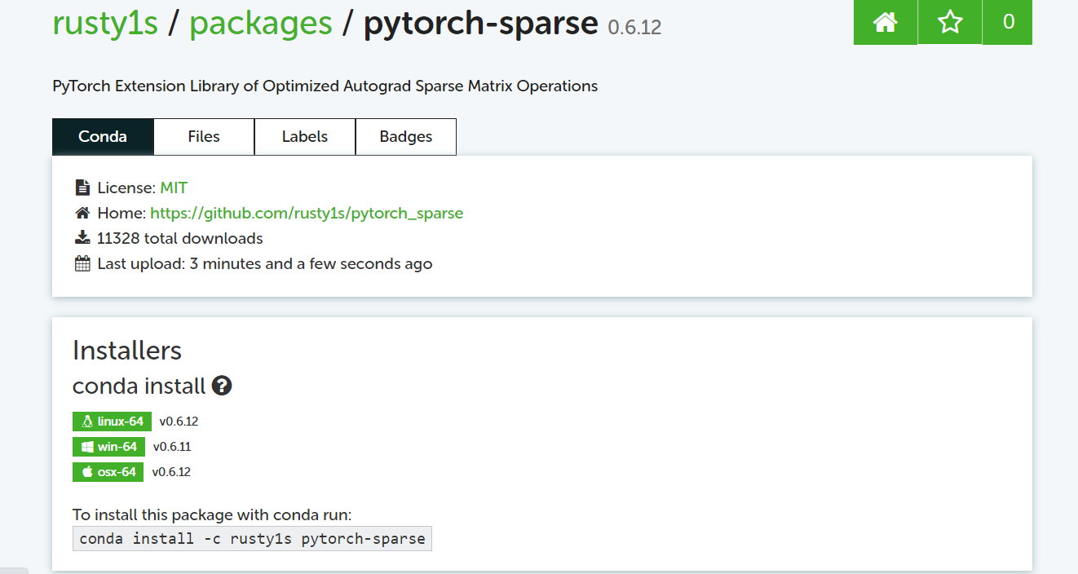1078x574 pixels.
Task: Click v0.6.12 beside the linux-64 badge
Action: click(x=179, y=422)
